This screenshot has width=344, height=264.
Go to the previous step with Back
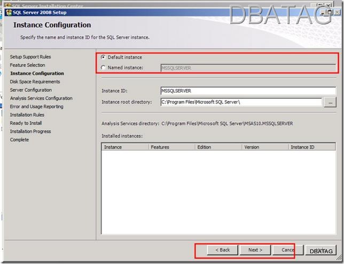click(222, 250)
